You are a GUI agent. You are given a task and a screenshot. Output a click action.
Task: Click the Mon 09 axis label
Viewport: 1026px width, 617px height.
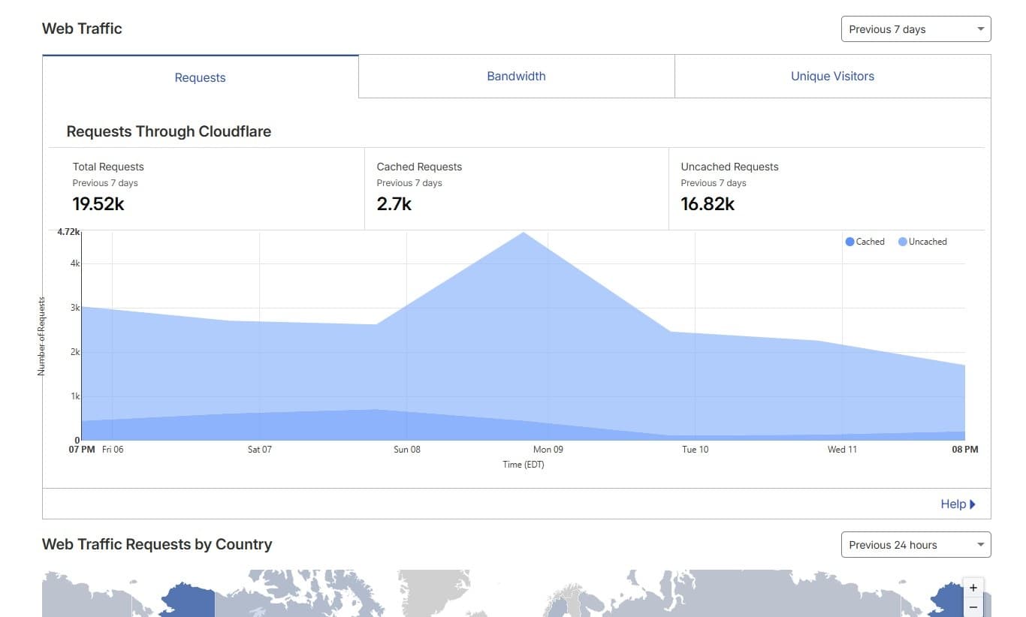point(548,450)
